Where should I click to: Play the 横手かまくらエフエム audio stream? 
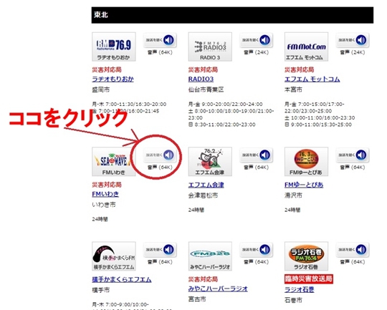tap(160, 250)
